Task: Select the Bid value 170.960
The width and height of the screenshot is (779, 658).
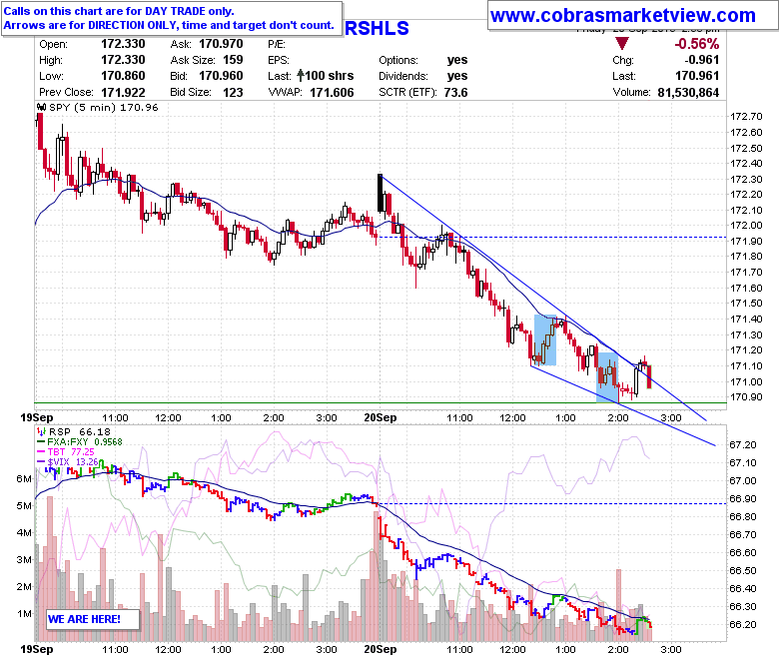Action: [x=221, y=76]
